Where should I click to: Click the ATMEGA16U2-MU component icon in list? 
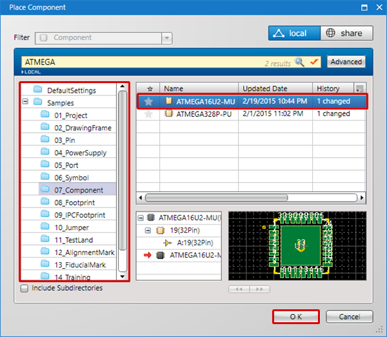coord(168,101)
